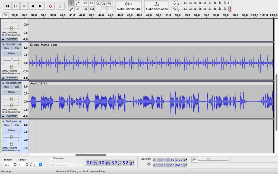Skip to start of project
The height and width of the screenshot is (174, 278).
coord(32,6)
